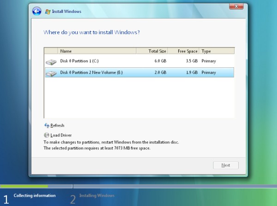277x206 pixels.
Task: Click drive icon for Partition 2 New Volume
Action: coord(51,73)
